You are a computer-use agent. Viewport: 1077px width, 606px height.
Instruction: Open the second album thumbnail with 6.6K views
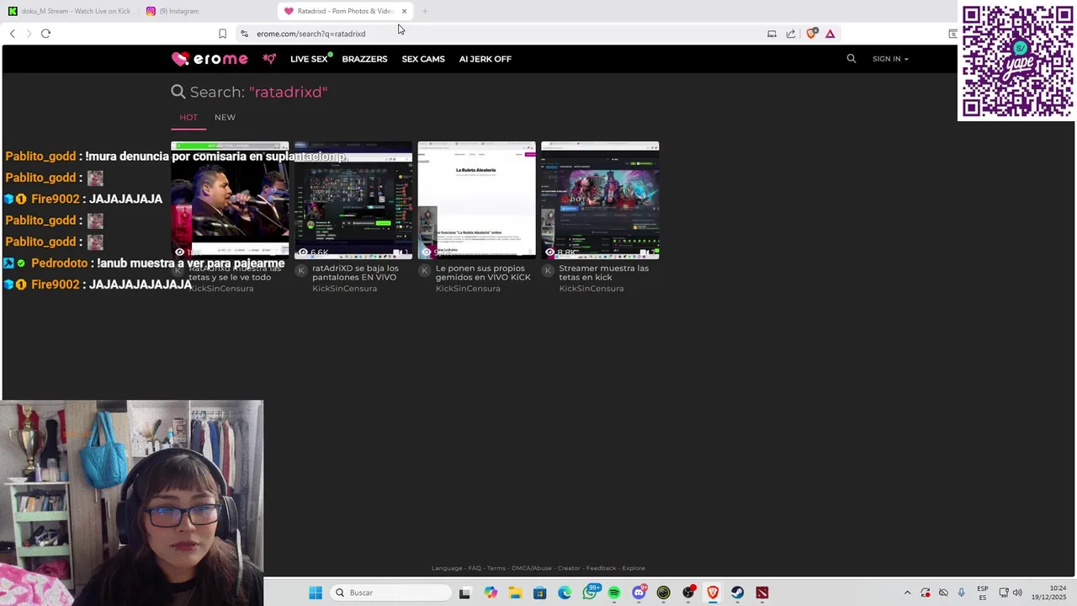tap(353, 200)
